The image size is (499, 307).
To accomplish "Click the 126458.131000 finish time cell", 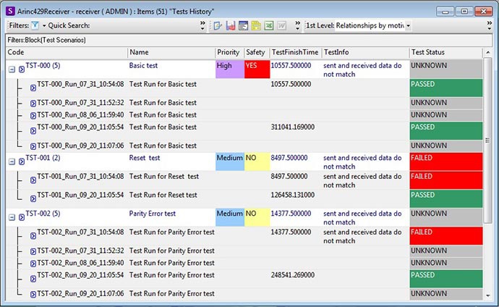I will pos(293,195).
